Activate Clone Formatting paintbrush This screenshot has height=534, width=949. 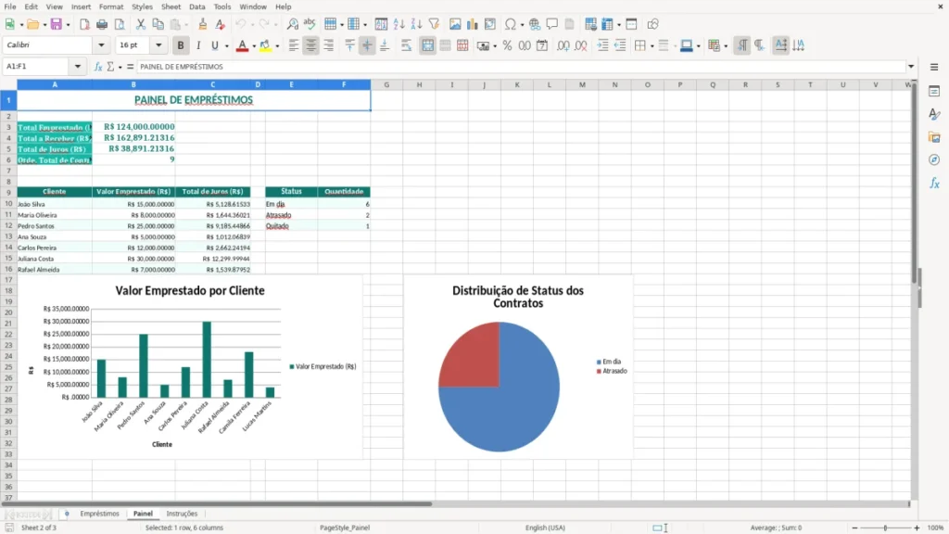tap(202, 24)
